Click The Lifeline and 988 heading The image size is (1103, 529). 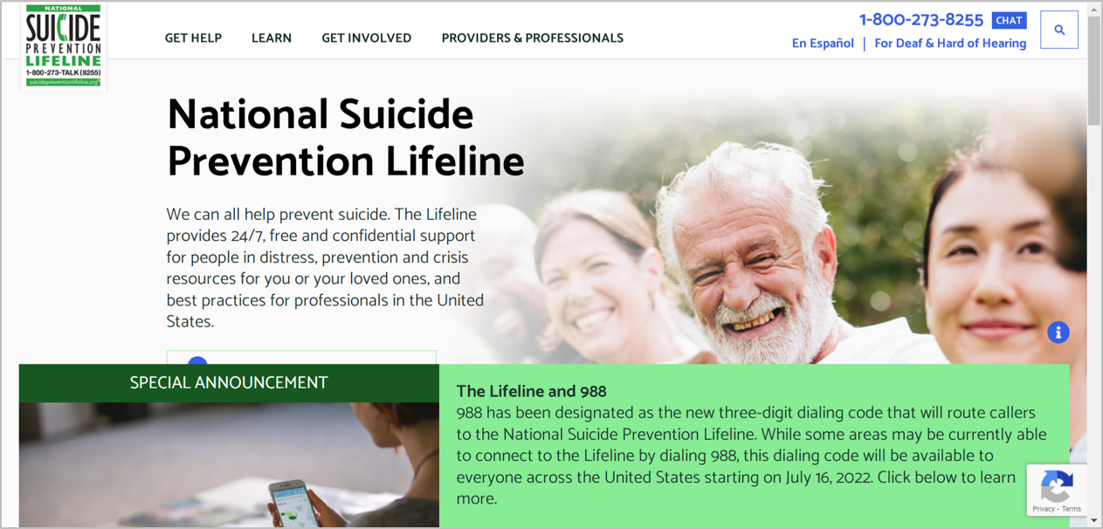(531, 391)
